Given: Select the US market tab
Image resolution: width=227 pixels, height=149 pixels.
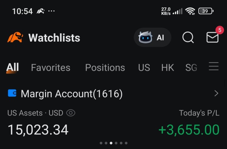Looking at the screenshot, I should (x=144, y=68).
